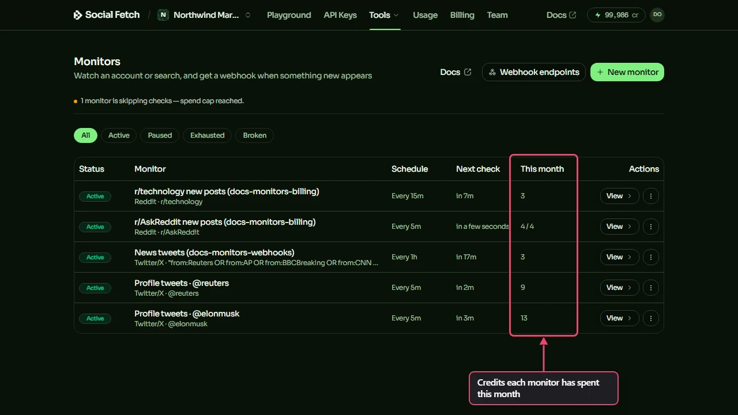
Task: View the Profile tweets @elonmusk monitor
Action: pos(619,318)
